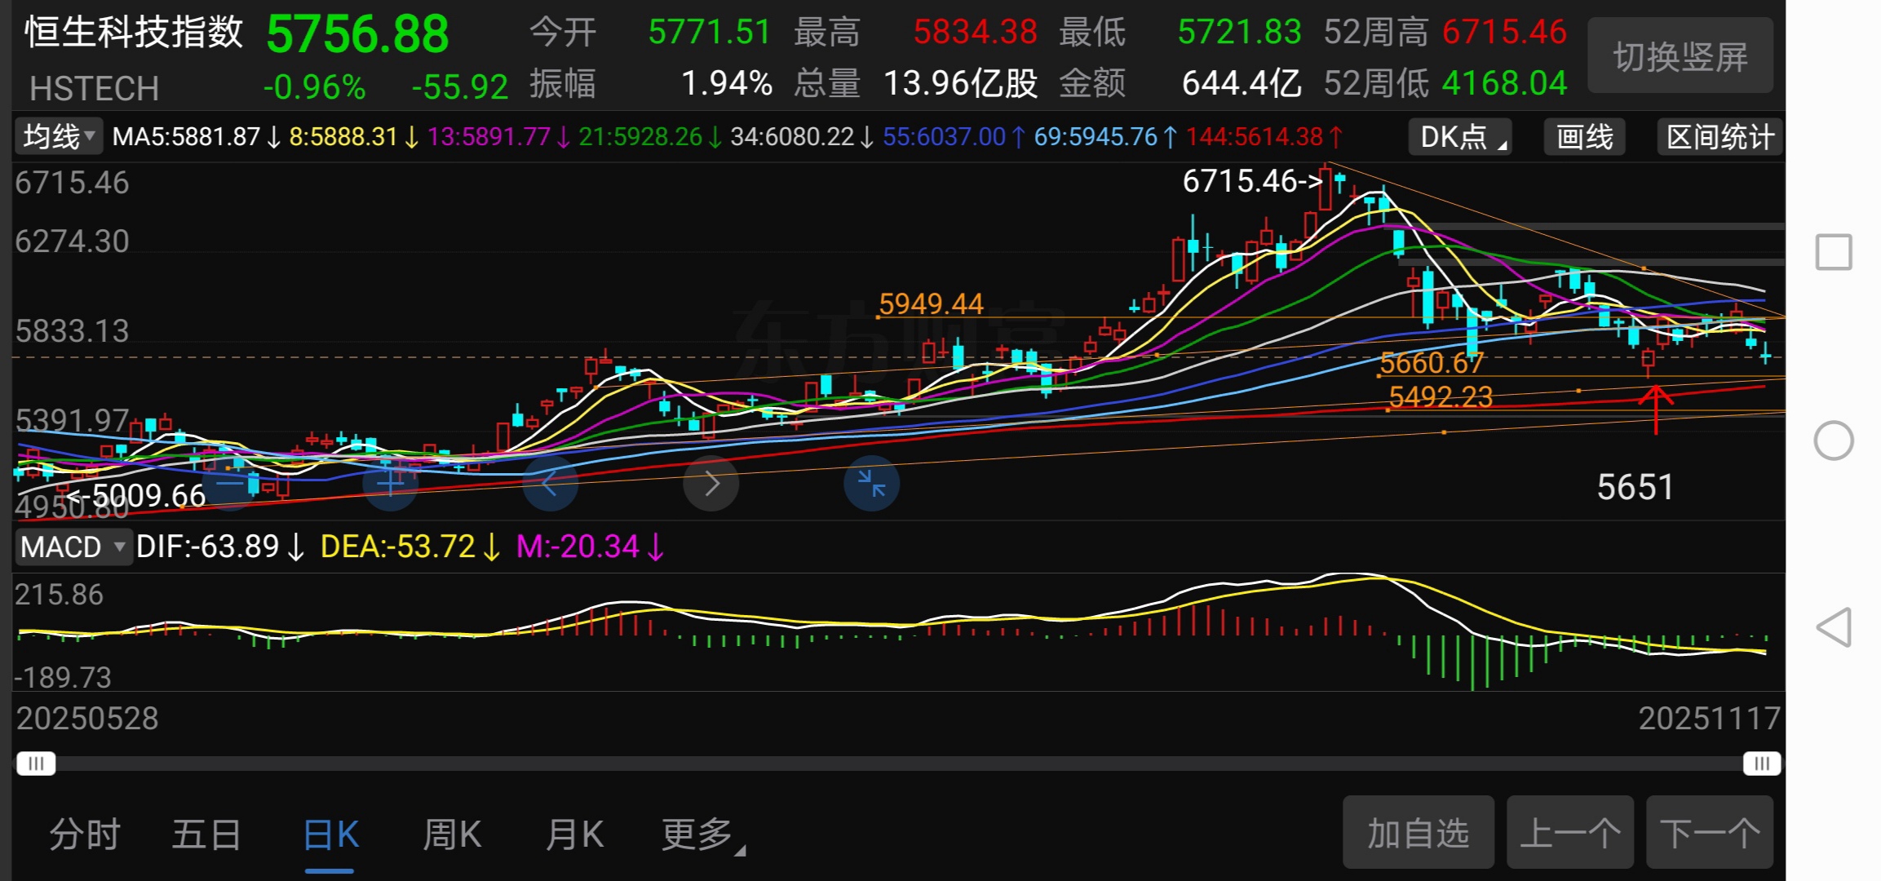Toggle 区间统计 range statistics
Viewport: 1881px width, 881px height.
coord(1719,136)
